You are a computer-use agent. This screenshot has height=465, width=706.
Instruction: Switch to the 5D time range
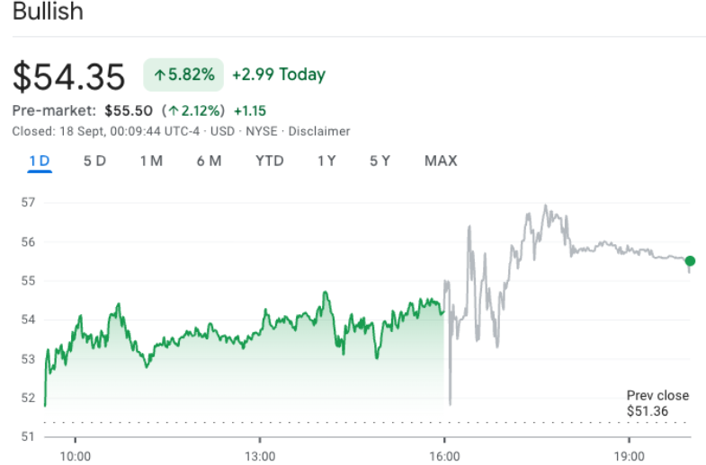94,161
